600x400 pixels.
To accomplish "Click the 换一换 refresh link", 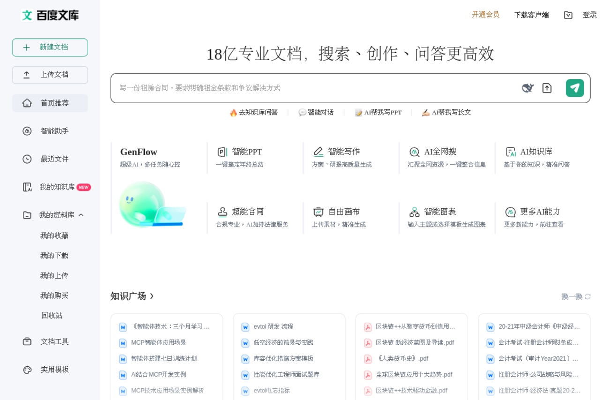I will (576, 296).
